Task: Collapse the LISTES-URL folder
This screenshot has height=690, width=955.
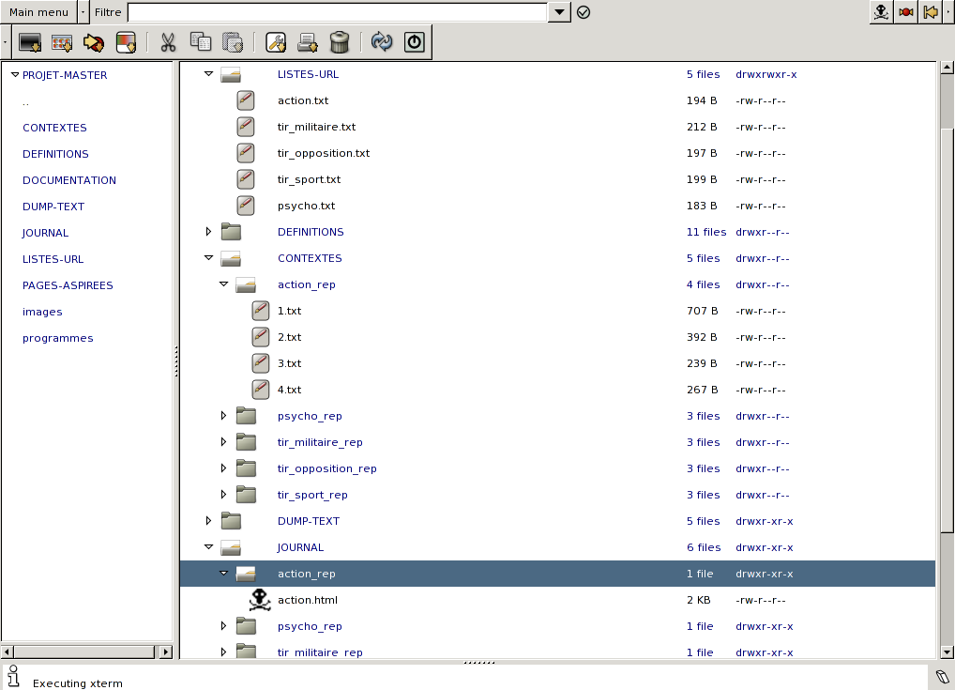Action: pyautogui.click(x=209, y=73)
